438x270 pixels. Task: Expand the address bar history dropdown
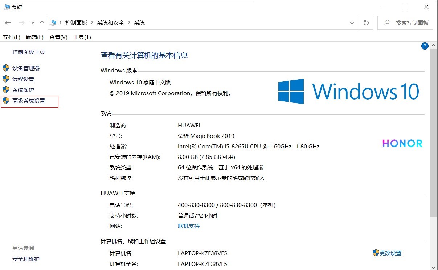pyautogui.click(x=352, y=23)
